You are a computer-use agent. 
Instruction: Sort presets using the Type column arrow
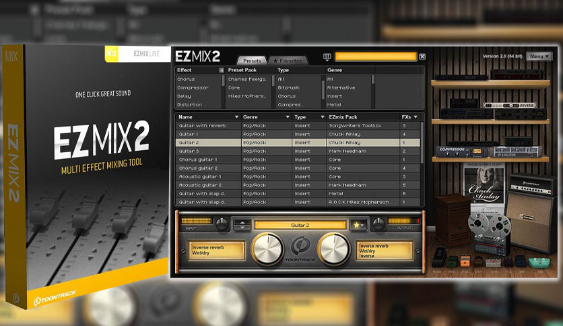(323, 117)
